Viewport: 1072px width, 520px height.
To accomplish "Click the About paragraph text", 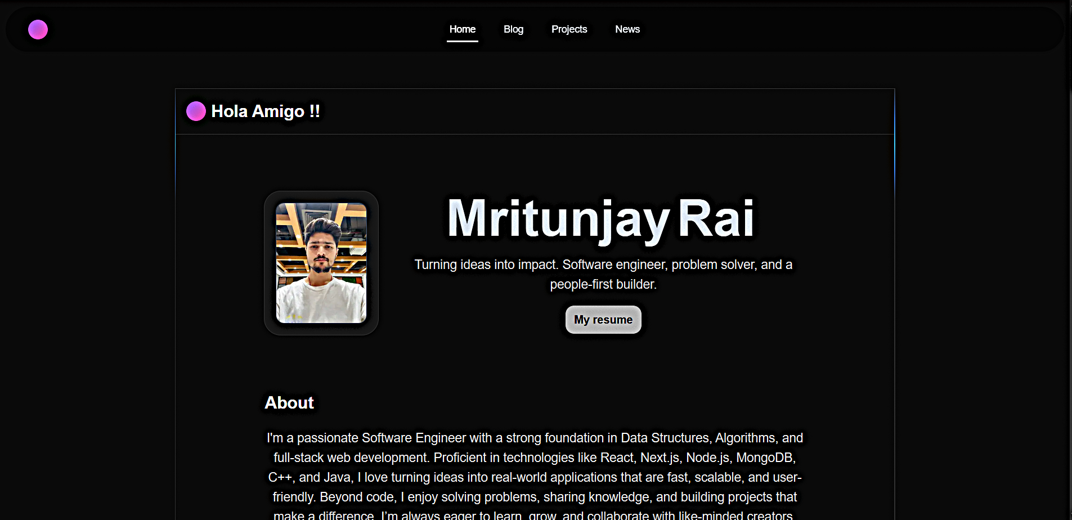I will pos(535,477).
